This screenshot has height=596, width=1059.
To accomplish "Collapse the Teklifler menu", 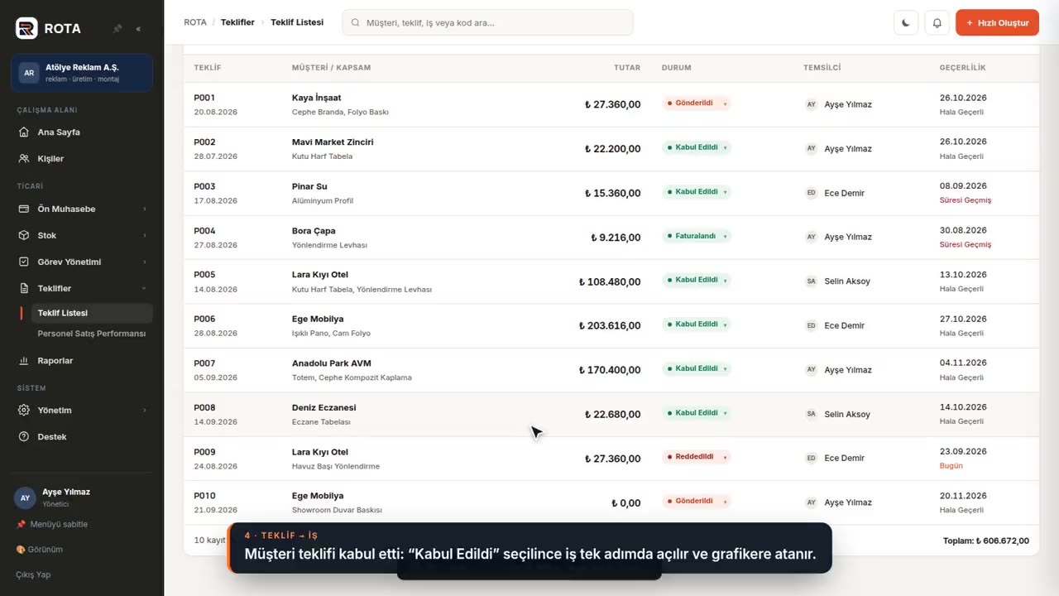I will (83, 289).
